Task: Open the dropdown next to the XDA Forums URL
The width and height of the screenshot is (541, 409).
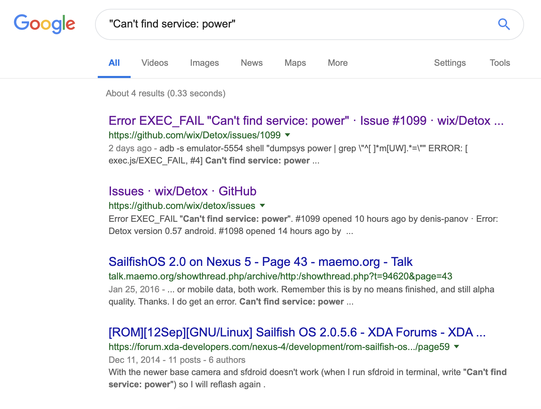Action: tap(457, 347)
